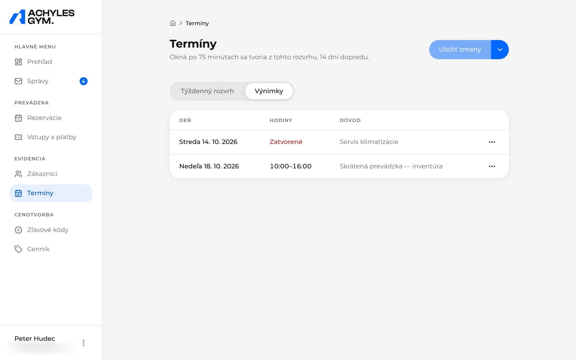Image resolution: width=576 pixels, height=360 pixels.
Task: Open Správy in the sidebar
Action: 51,81
